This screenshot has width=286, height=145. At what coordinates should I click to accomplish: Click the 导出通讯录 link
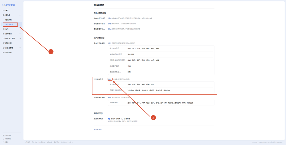[x=97, y=129]
